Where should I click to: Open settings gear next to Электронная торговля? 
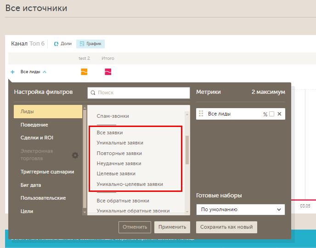coord(75,155)
